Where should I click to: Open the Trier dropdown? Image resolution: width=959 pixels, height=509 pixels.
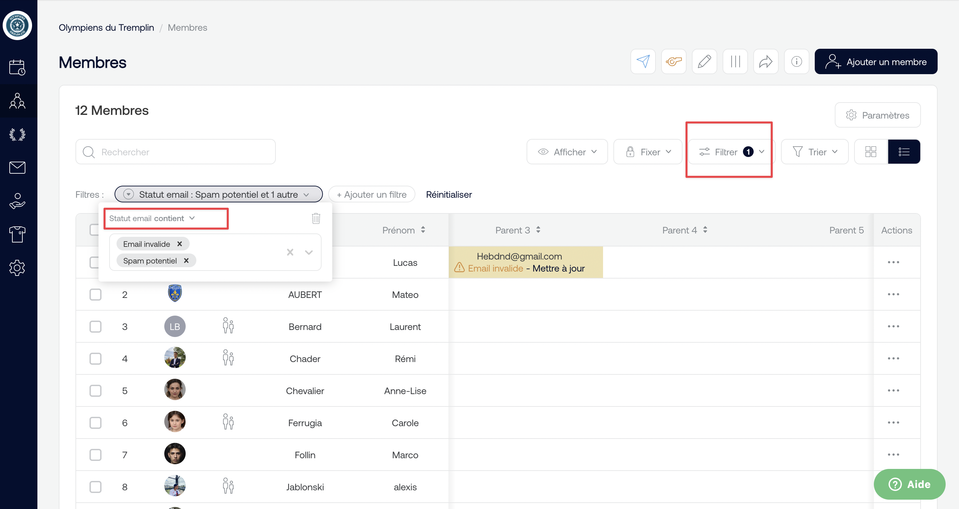[x=814, y=152]
